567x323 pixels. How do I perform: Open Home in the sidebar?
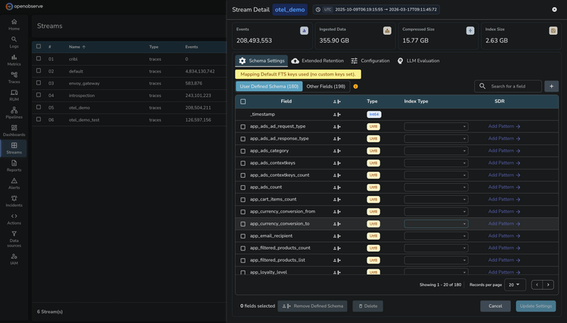[x=14, y=25]
